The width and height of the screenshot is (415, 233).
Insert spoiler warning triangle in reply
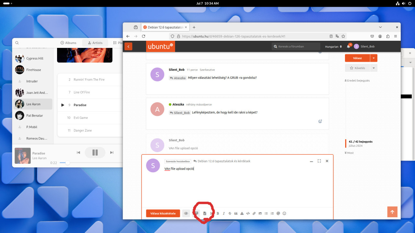click(242, 213)
